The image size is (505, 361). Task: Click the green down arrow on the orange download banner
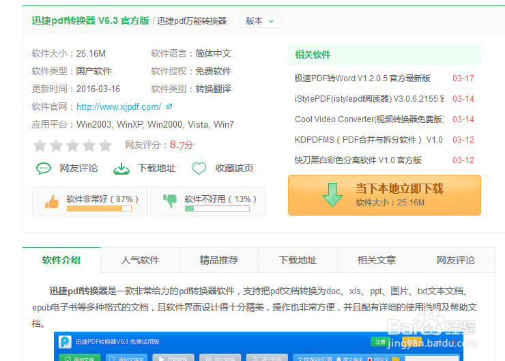332,194
